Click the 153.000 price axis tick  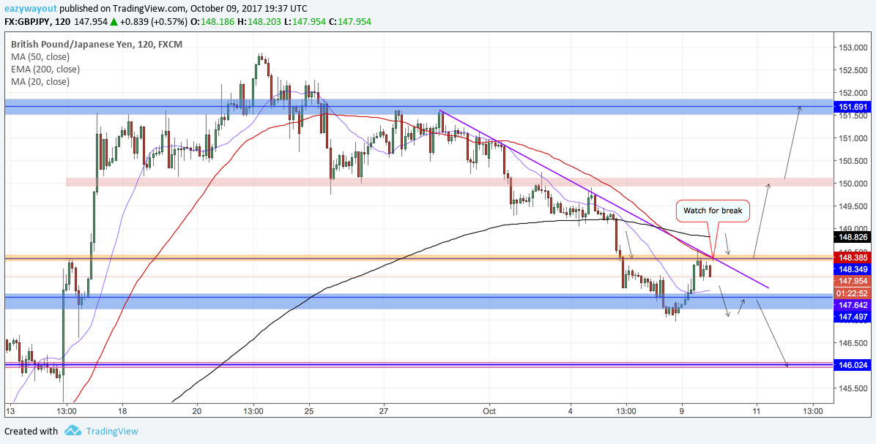tap(853, 48)
